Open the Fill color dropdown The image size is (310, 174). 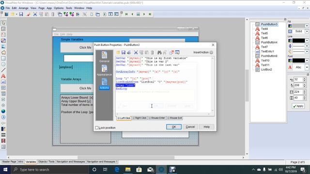(x=307, y=26)
